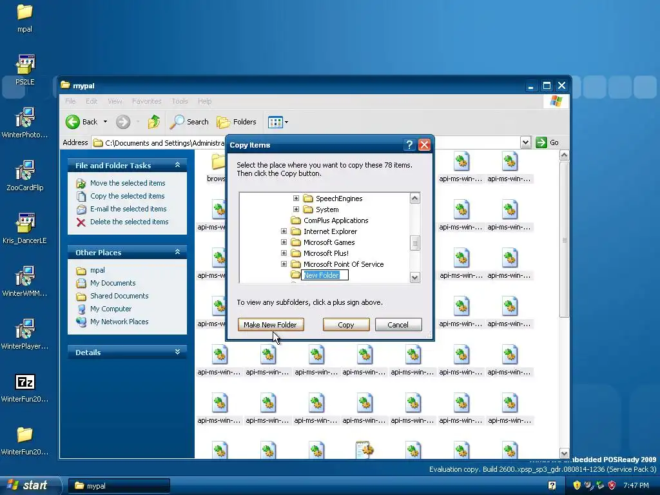Click the Make New Folder button

tap(271, 325)
